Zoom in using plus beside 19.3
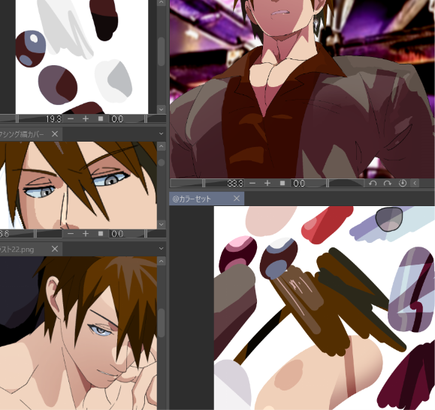Screen dimensions: 435x410 [x=86, y=118]
